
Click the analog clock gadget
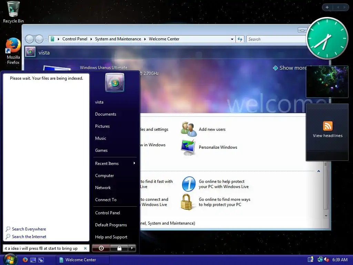327,38
